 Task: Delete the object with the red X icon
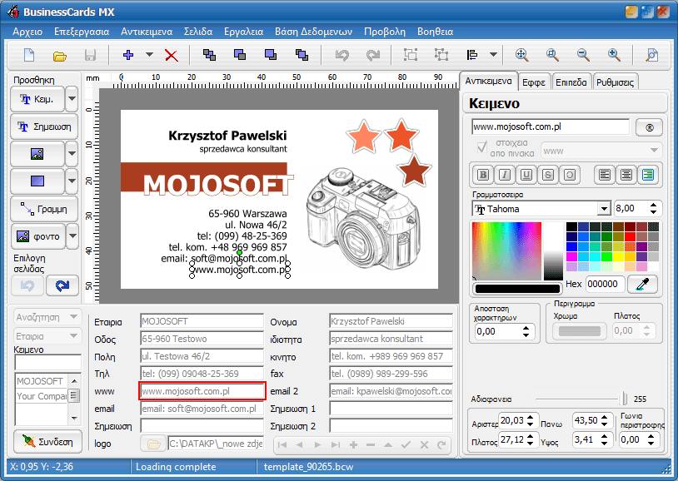click(172, 55)
